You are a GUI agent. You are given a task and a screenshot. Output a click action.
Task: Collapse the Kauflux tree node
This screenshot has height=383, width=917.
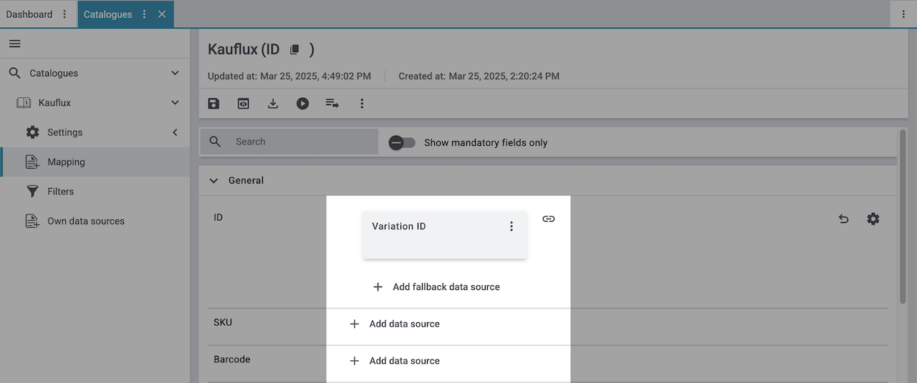pyautogui.click(x=175, y=103)
